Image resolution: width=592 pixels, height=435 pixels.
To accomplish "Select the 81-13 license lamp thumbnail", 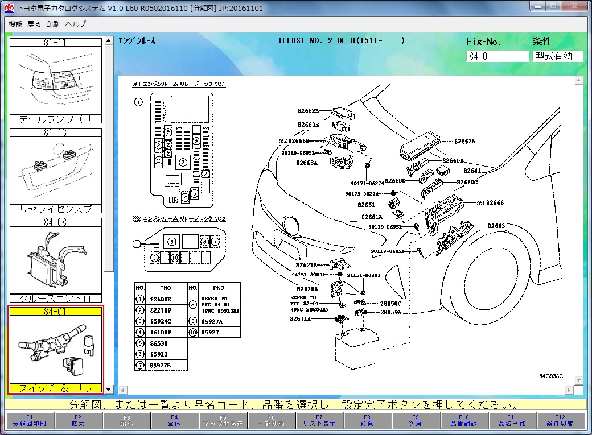I will click(x=56, y=171).
